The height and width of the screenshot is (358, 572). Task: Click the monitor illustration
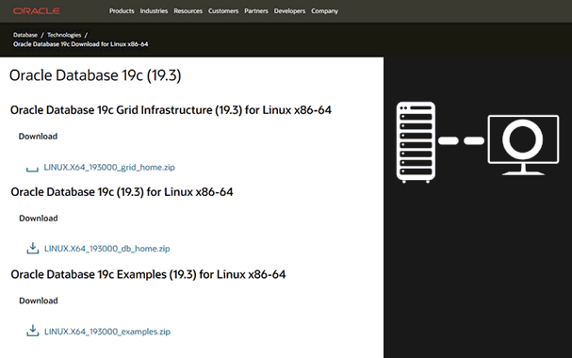pos(523,145)
